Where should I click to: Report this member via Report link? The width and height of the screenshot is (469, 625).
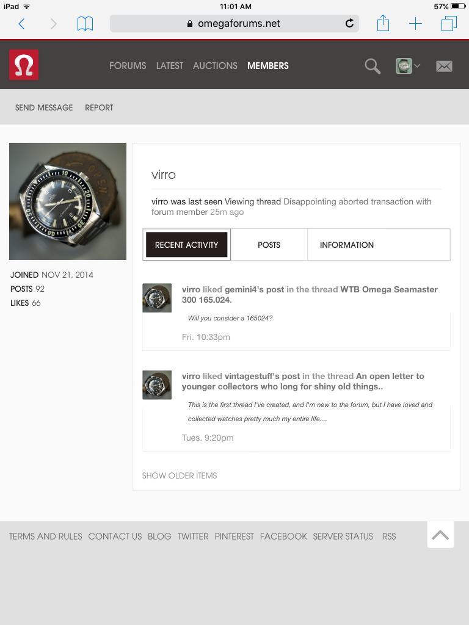(x=99, y=107)
